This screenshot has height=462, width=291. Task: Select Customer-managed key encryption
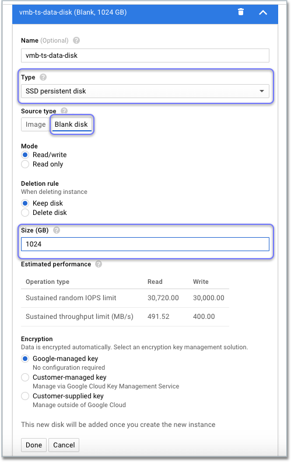25,377
